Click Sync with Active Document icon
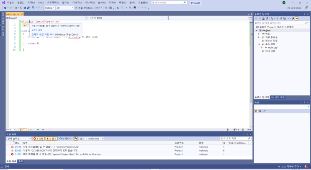 click(277, 18)
